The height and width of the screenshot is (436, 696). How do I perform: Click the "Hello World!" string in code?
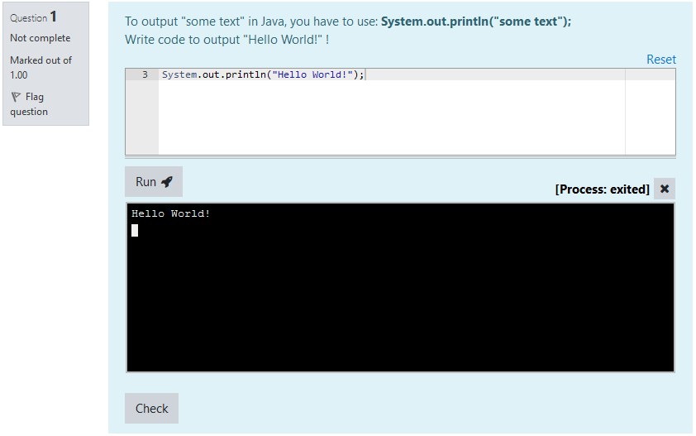pos(312,74)
